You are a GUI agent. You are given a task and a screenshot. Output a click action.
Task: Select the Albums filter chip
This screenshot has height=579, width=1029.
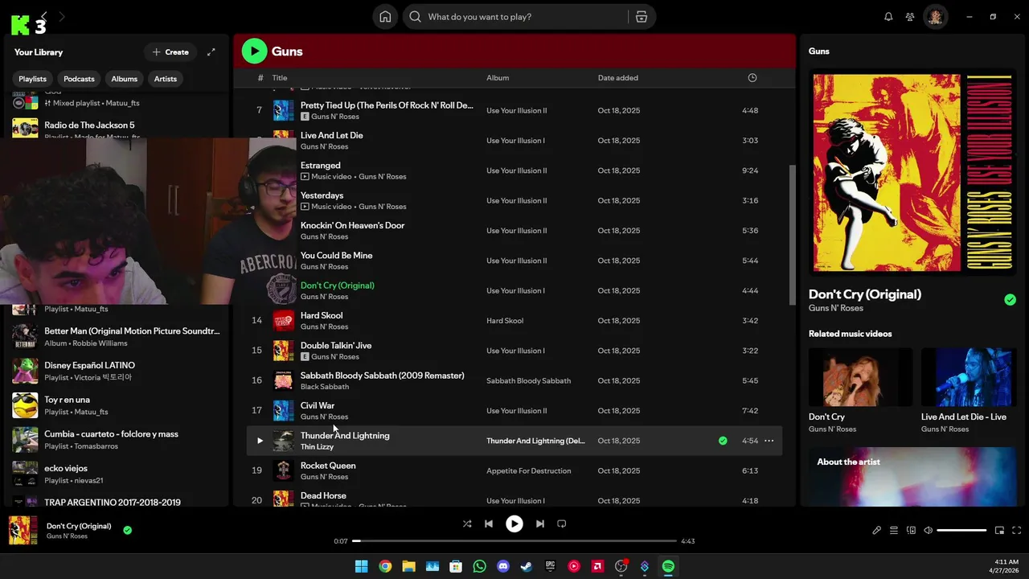click(x=125, y=79)
